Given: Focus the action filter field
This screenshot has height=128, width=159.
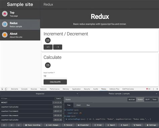Looking at the screenshot, I should point(28,99).
